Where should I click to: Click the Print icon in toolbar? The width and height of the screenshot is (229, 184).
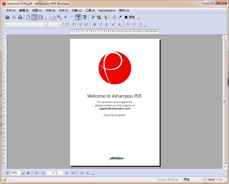20,17
